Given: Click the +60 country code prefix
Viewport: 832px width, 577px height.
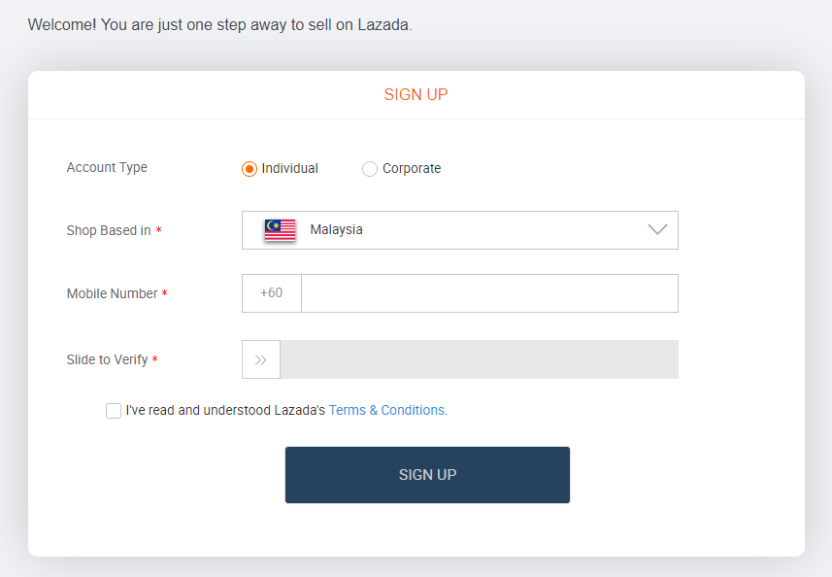Looking at the screenshot, I should 271,293.
